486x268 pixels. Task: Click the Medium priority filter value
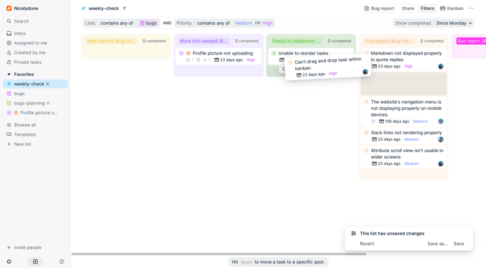pos(244,23)
